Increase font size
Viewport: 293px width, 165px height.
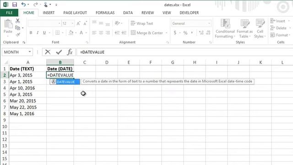click(x=78, y=23)
